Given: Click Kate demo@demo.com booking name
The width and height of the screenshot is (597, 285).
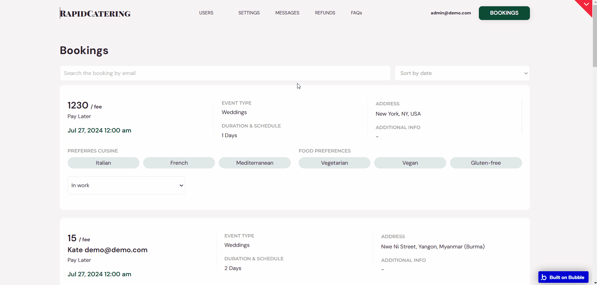Looking at the screenshot, I should point(107,250).
